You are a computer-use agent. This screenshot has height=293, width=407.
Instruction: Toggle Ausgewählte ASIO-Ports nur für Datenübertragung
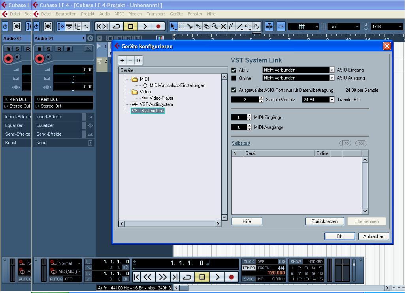click(234, 90)
